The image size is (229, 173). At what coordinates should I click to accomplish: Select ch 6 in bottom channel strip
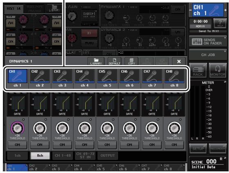pos(129,167)
